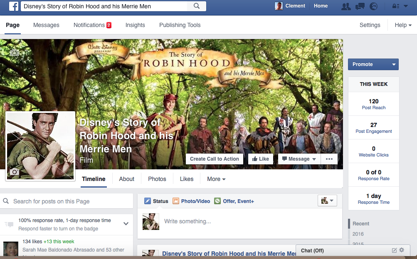This screenshot has height=259, width=417.
Task: Open the Messages tab
Action: tap(46, 25)
